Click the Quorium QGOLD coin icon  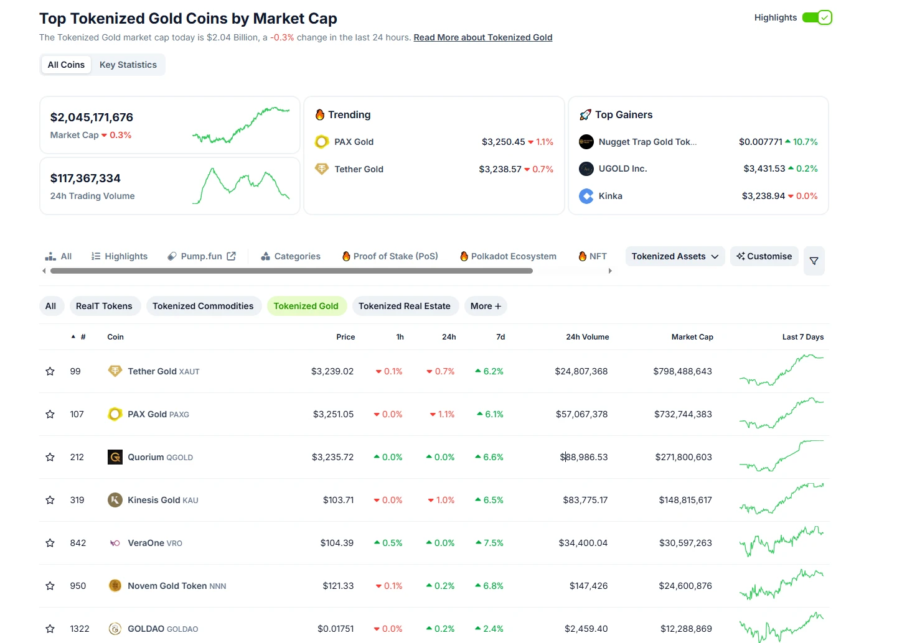(x=115, y=457)
